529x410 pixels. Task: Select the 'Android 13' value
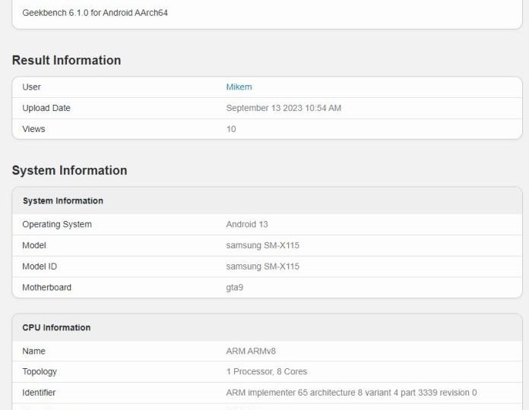(247, 225)
